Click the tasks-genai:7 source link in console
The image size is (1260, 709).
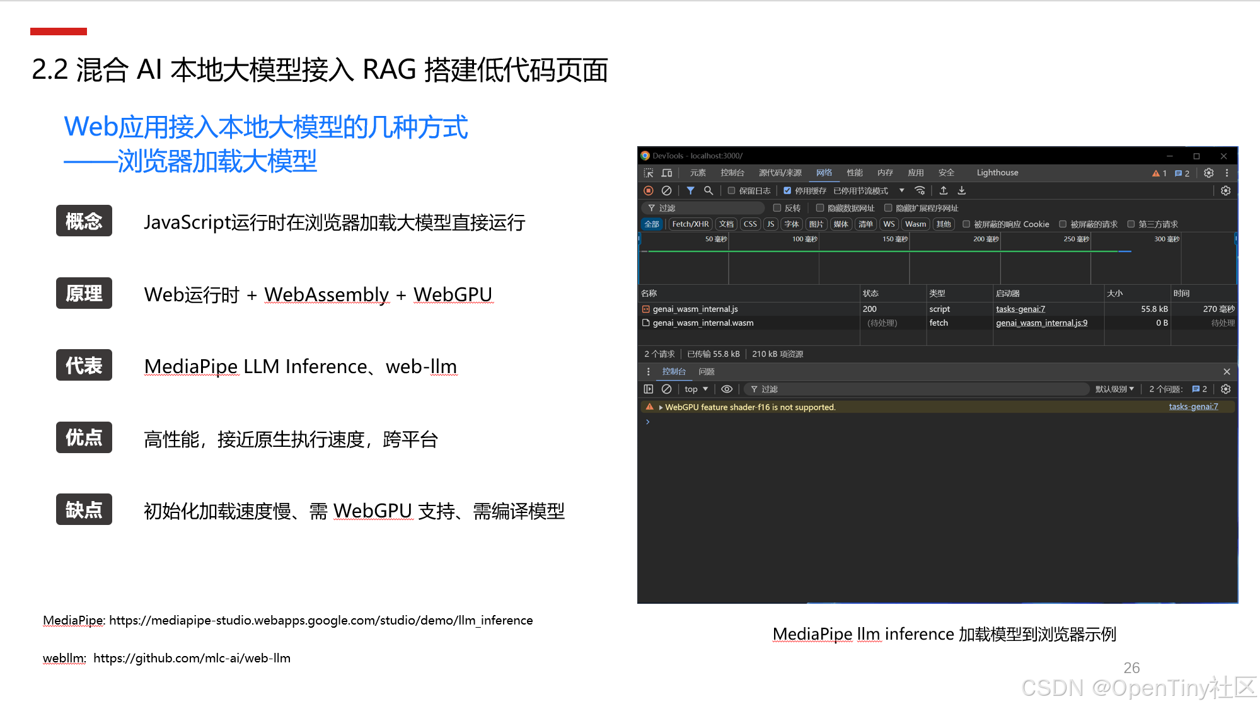pos(1193,406)
